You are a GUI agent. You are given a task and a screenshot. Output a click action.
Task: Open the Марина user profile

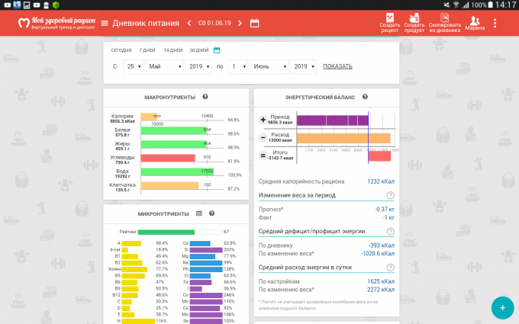[474, 22]
